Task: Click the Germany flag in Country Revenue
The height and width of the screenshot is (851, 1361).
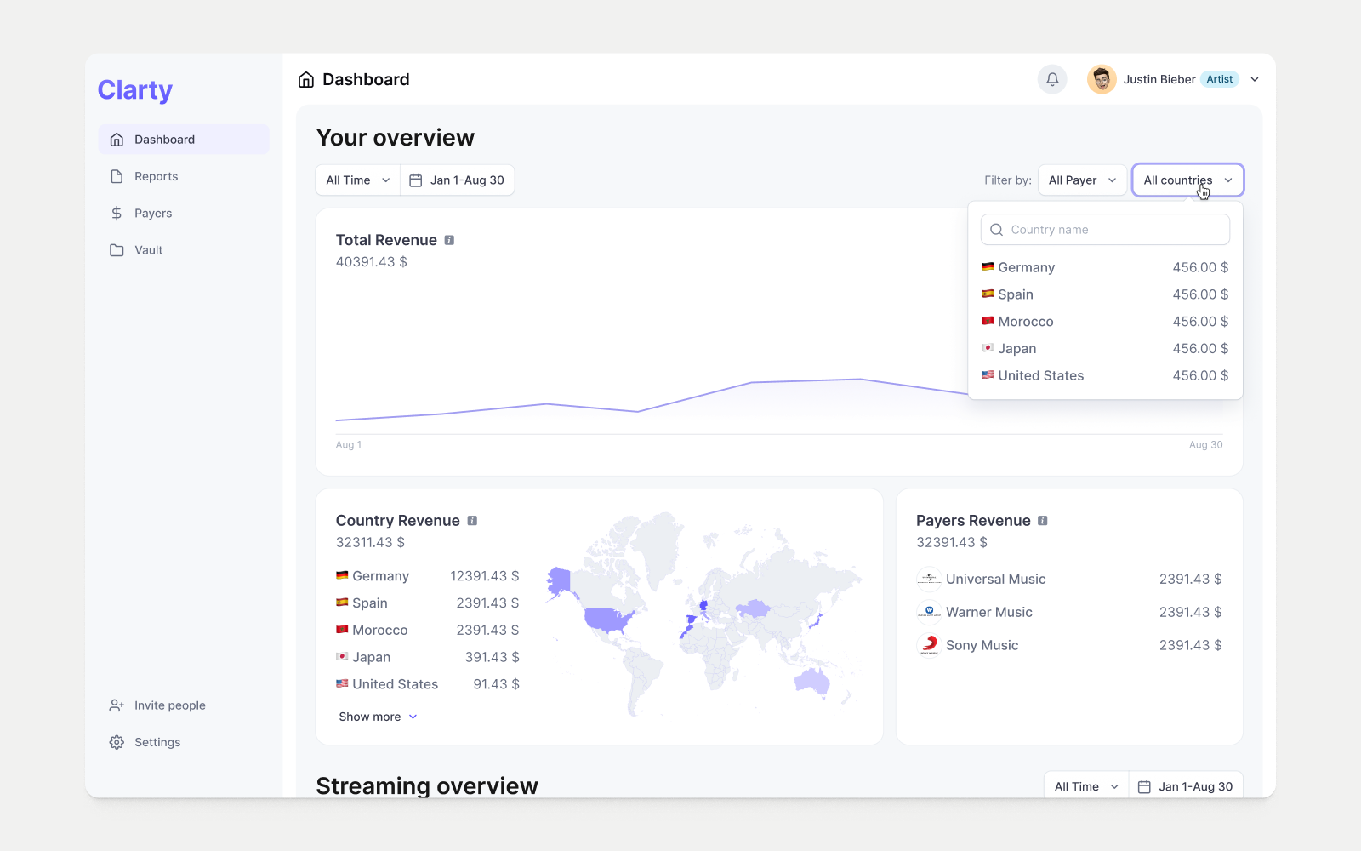Action: [x=342, y=575]
